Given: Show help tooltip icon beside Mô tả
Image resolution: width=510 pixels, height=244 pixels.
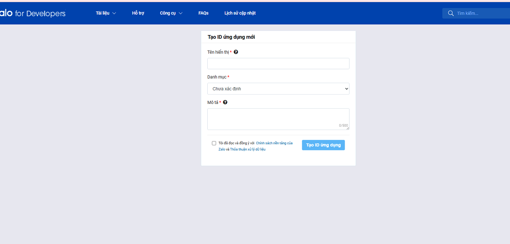Looking at the screenshot, I should [225, 102].
